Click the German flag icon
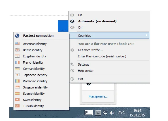The height and width of the screenshot is (121, 168). (x=17, y=68)
